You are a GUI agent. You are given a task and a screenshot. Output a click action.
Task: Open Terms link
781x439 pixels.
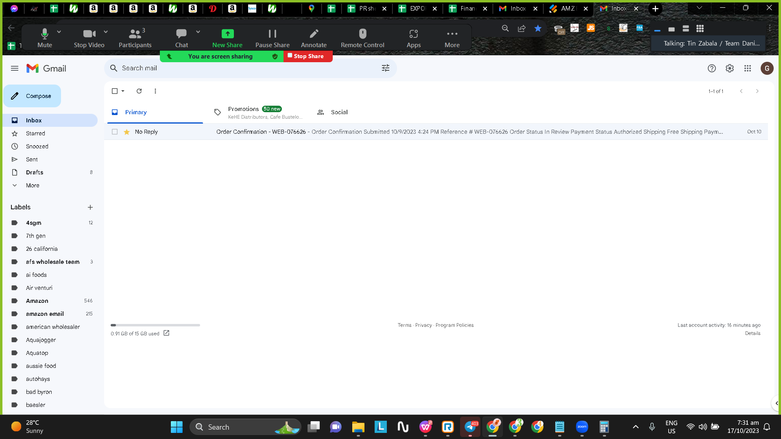[x=404, y=325]
